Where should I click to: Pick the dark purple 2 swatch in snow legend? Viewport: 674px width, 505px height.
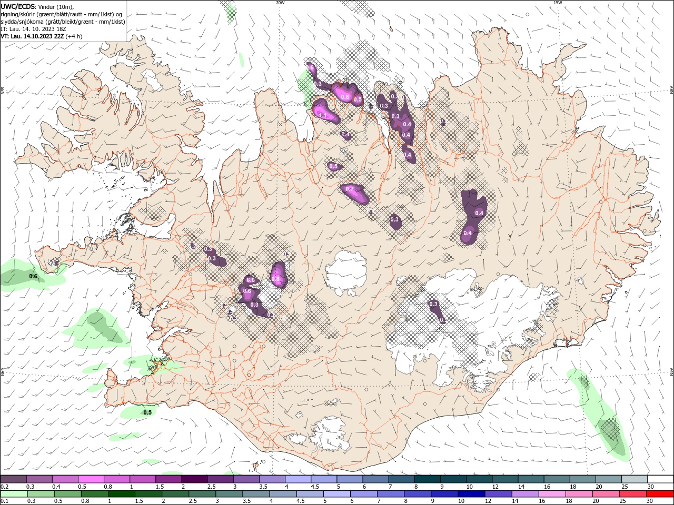(x=194, y=479)
